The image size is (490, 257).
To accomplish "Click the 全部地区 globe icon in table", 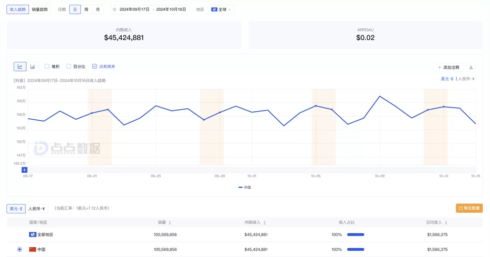I will (32, 234).
